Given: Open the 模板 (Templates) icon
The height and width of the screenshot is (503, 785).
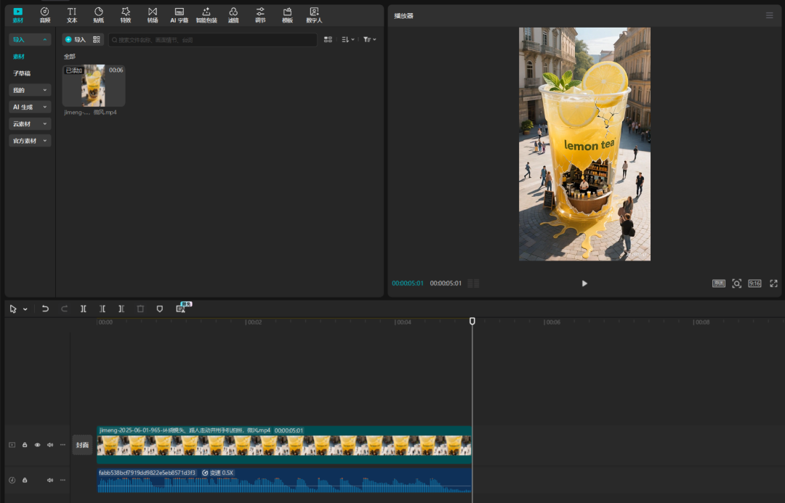Looking at the screenshot, I should pos(287,15).
